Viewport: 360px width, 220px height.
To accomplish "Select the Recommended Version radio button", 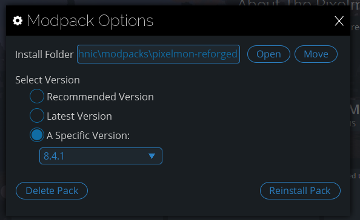I will [x=37, y=96].
